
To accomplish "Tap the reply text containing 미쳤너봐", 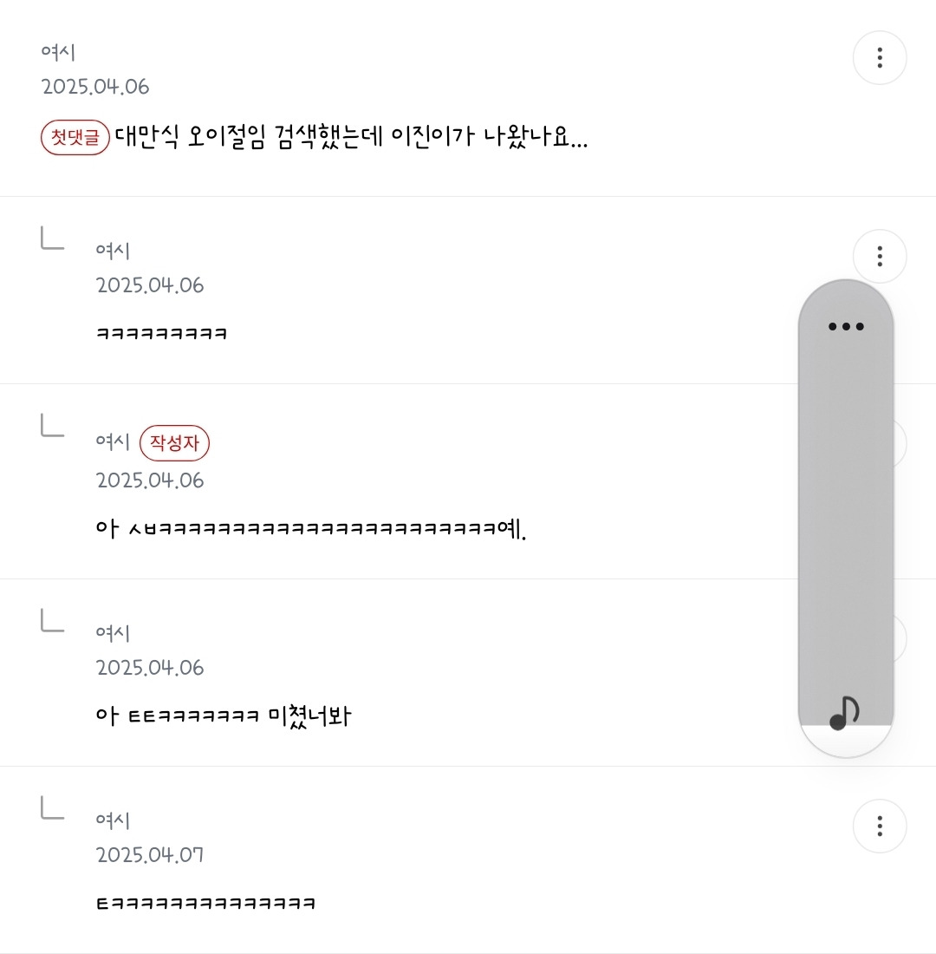I will [223, 716].
